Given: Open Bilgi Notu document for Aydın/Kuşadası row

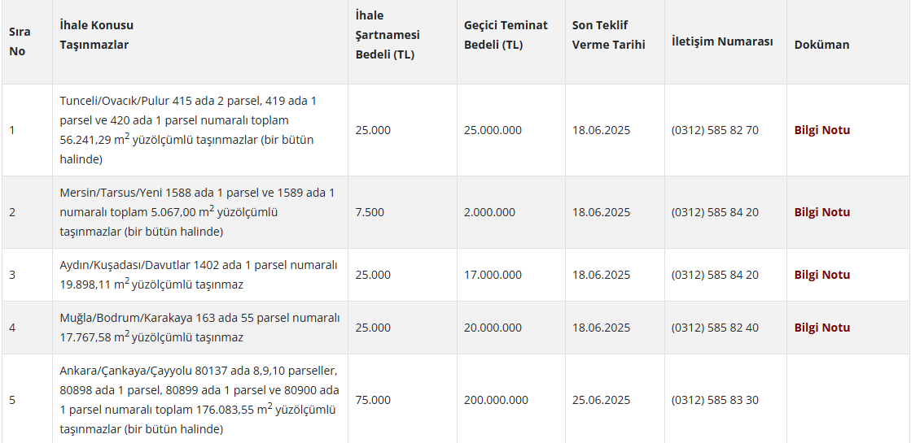Looking at the screenshot, I should coord(821,275).
